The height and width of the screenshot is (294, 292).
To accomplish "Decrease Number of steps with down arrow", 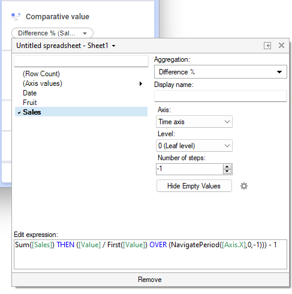I will click(227, 172).
